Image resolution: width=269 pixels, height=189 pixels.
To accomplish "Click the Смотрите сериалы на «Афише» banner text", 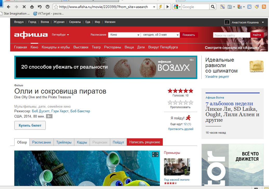I will pos(232,48).
